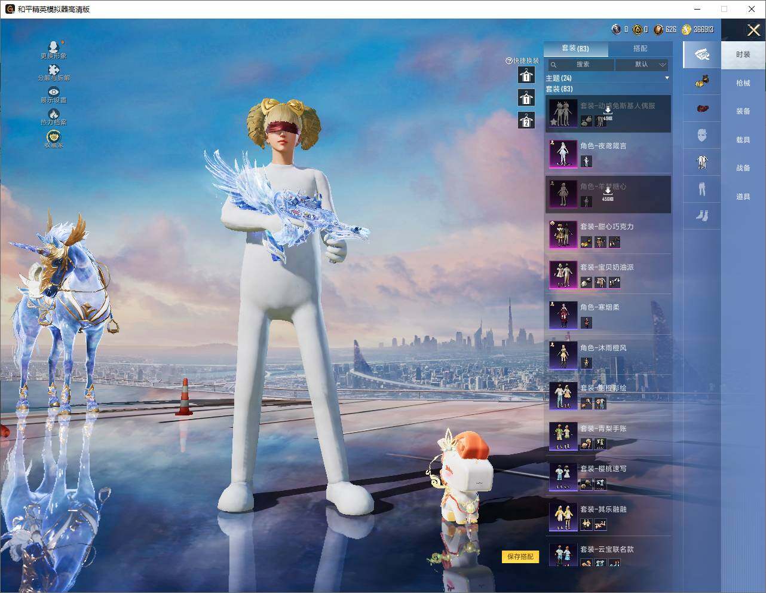This screenshot has width=766, height=593.
Task: Select the headwear hat category icon
Action: [x=702, y=82]
